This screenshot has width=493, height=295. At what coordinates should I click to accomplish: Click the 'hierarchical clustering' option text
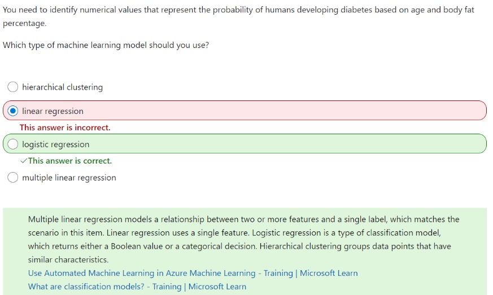[x=62, y=87]
